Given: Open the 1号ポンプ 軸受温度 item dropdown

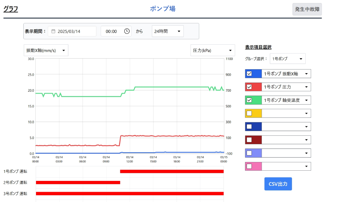Looking at the screenshot, I should pyautogui.click(x=286, y=100).
